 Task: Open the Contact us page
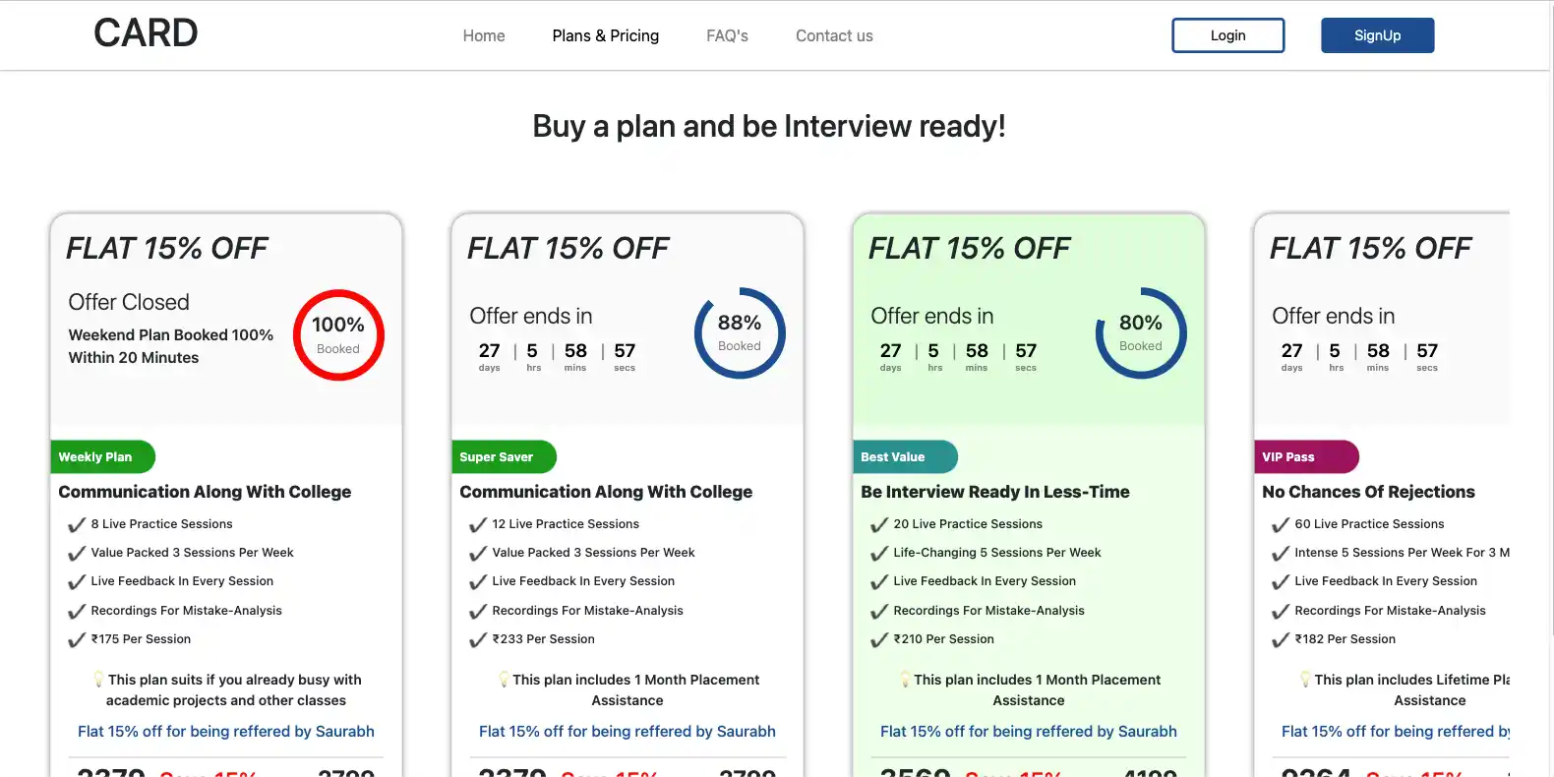[x=834, y=35]
